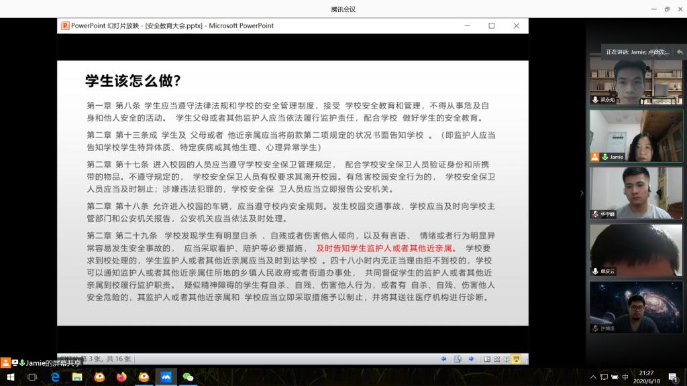Screen dimensions: 687x386
Task: Open WeChat from the taskbar
Action: 189,377
